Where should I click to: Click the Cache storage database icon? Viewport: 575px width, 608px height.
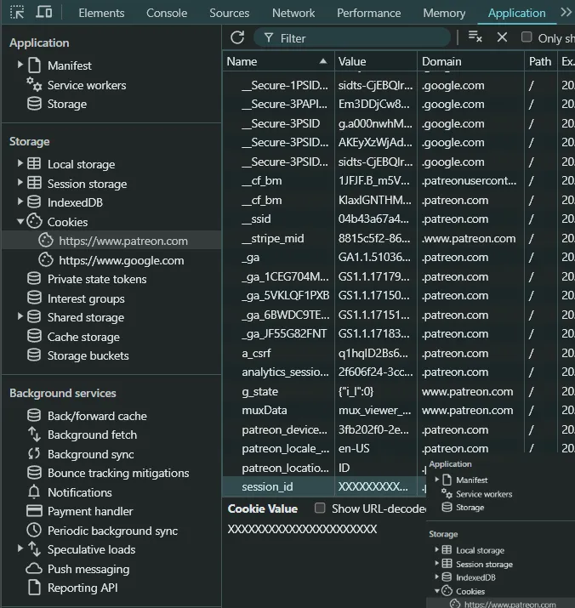34,336
